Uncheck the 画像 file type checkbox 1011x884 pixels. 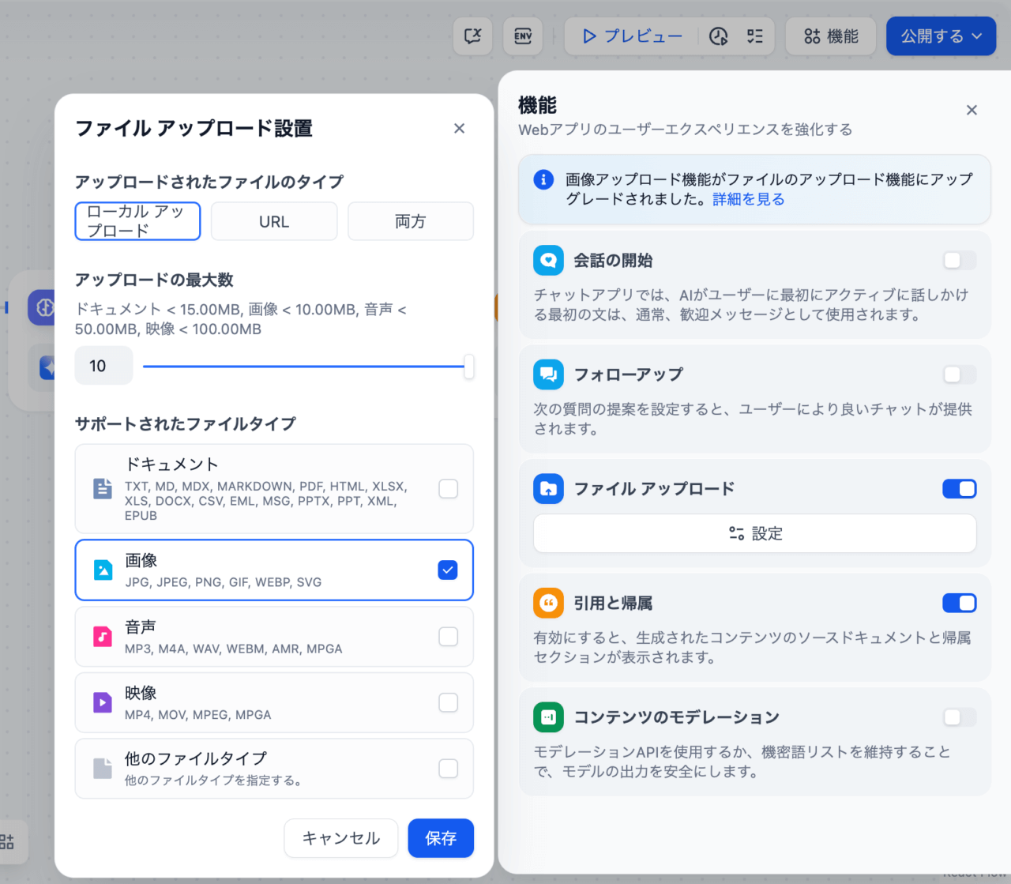click(x=448, y=570)
